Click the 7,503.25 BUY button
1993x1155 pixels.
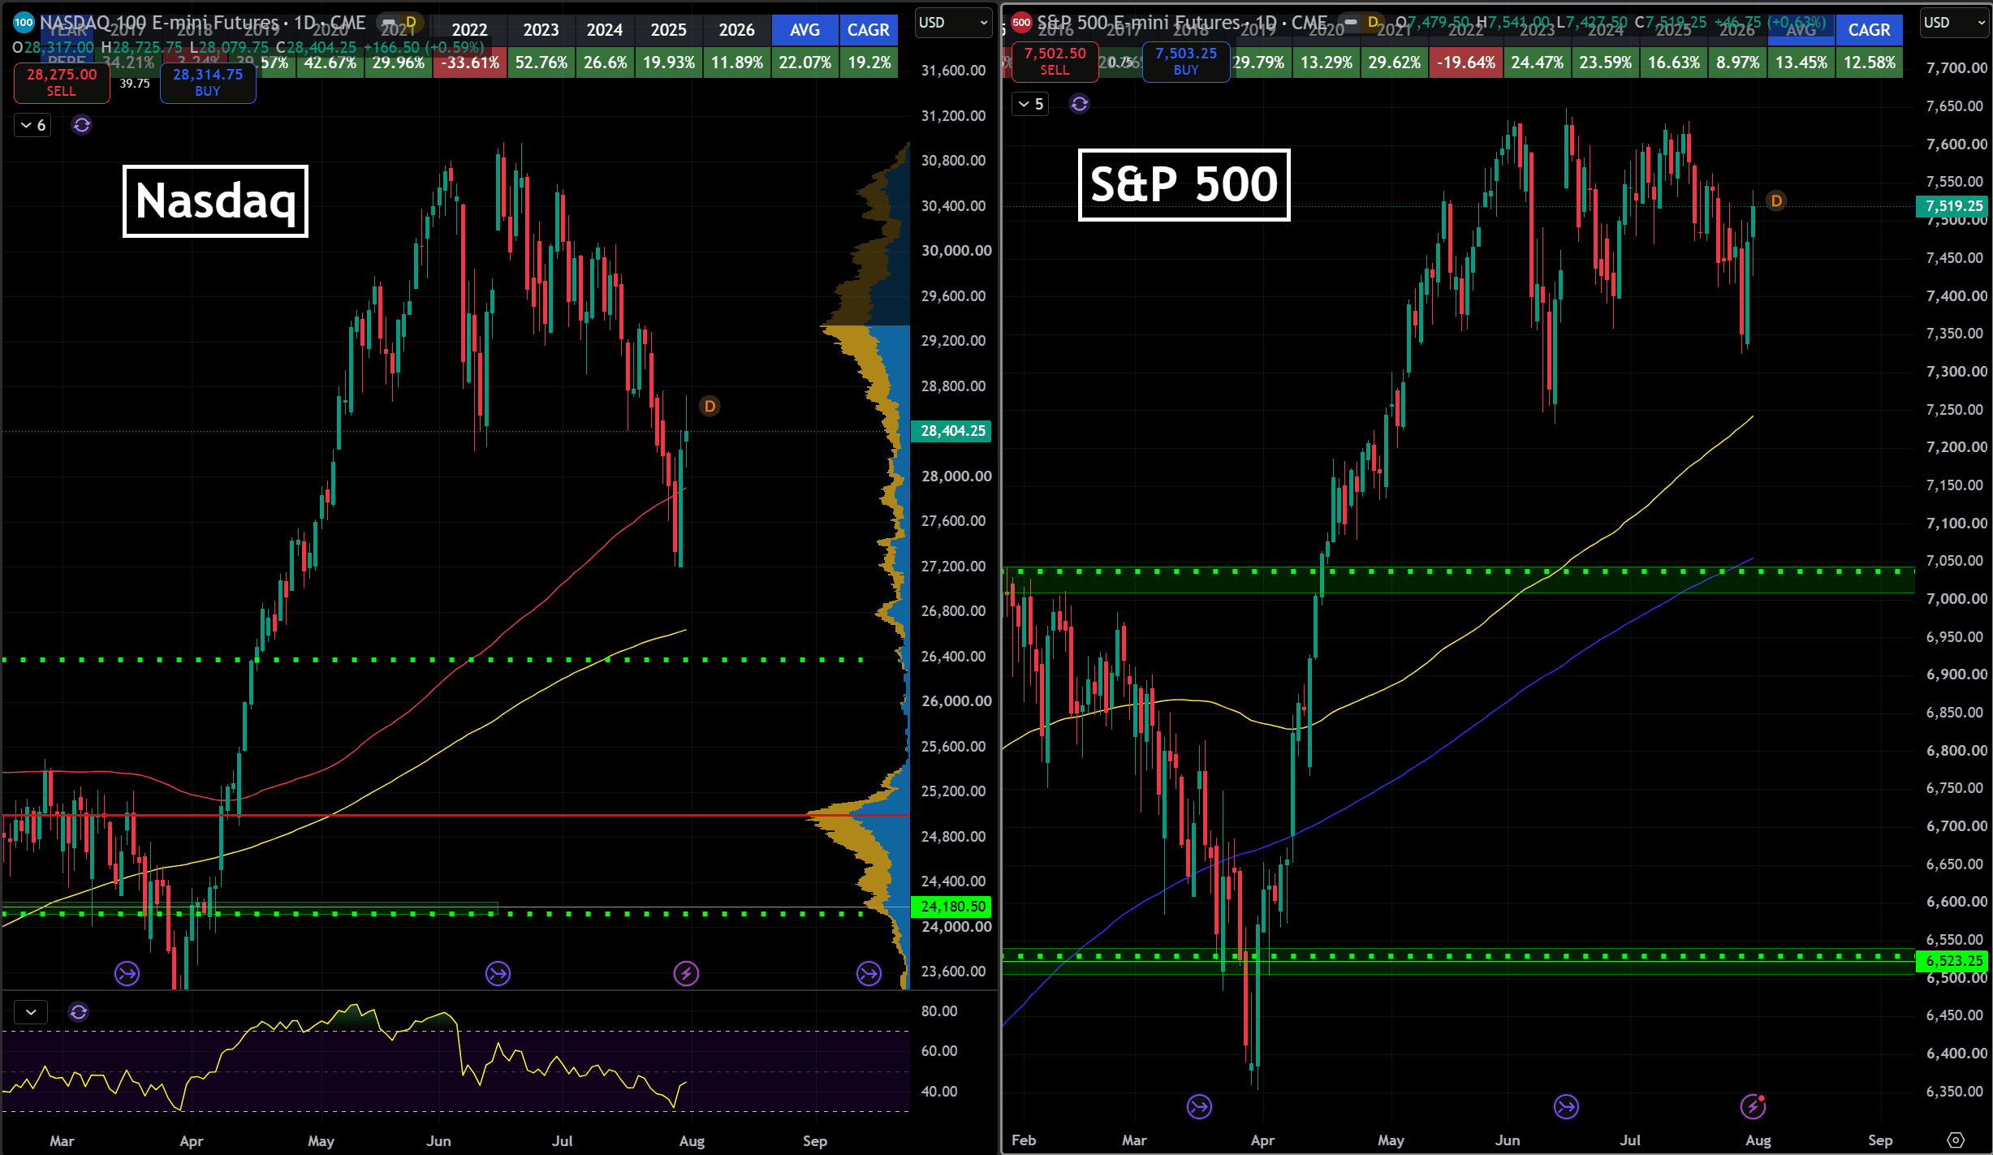(1186, 62)
